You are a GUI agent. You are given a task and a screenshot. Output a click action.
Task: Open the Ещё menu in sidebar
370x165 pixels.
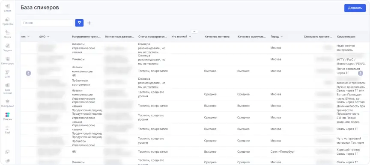[x=7, y=130]
